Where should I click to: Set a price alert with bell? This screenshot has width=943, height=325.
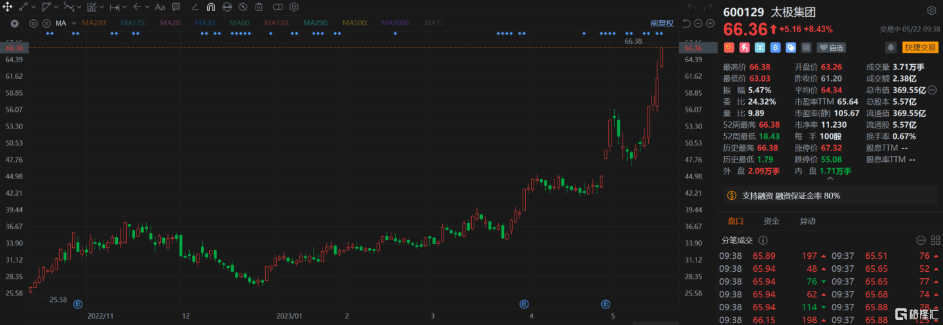pyautogui.click(x=891, y=48)
